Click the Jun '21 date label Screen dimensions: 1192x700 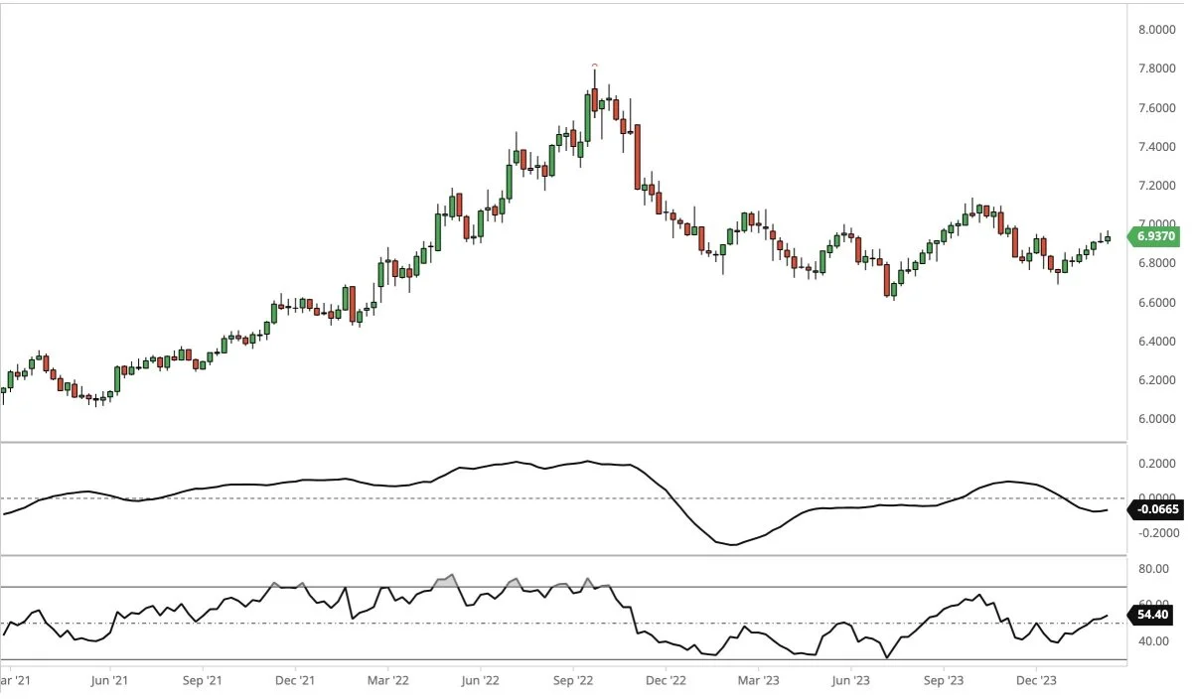pyautogui.click(x=108, y=681)
